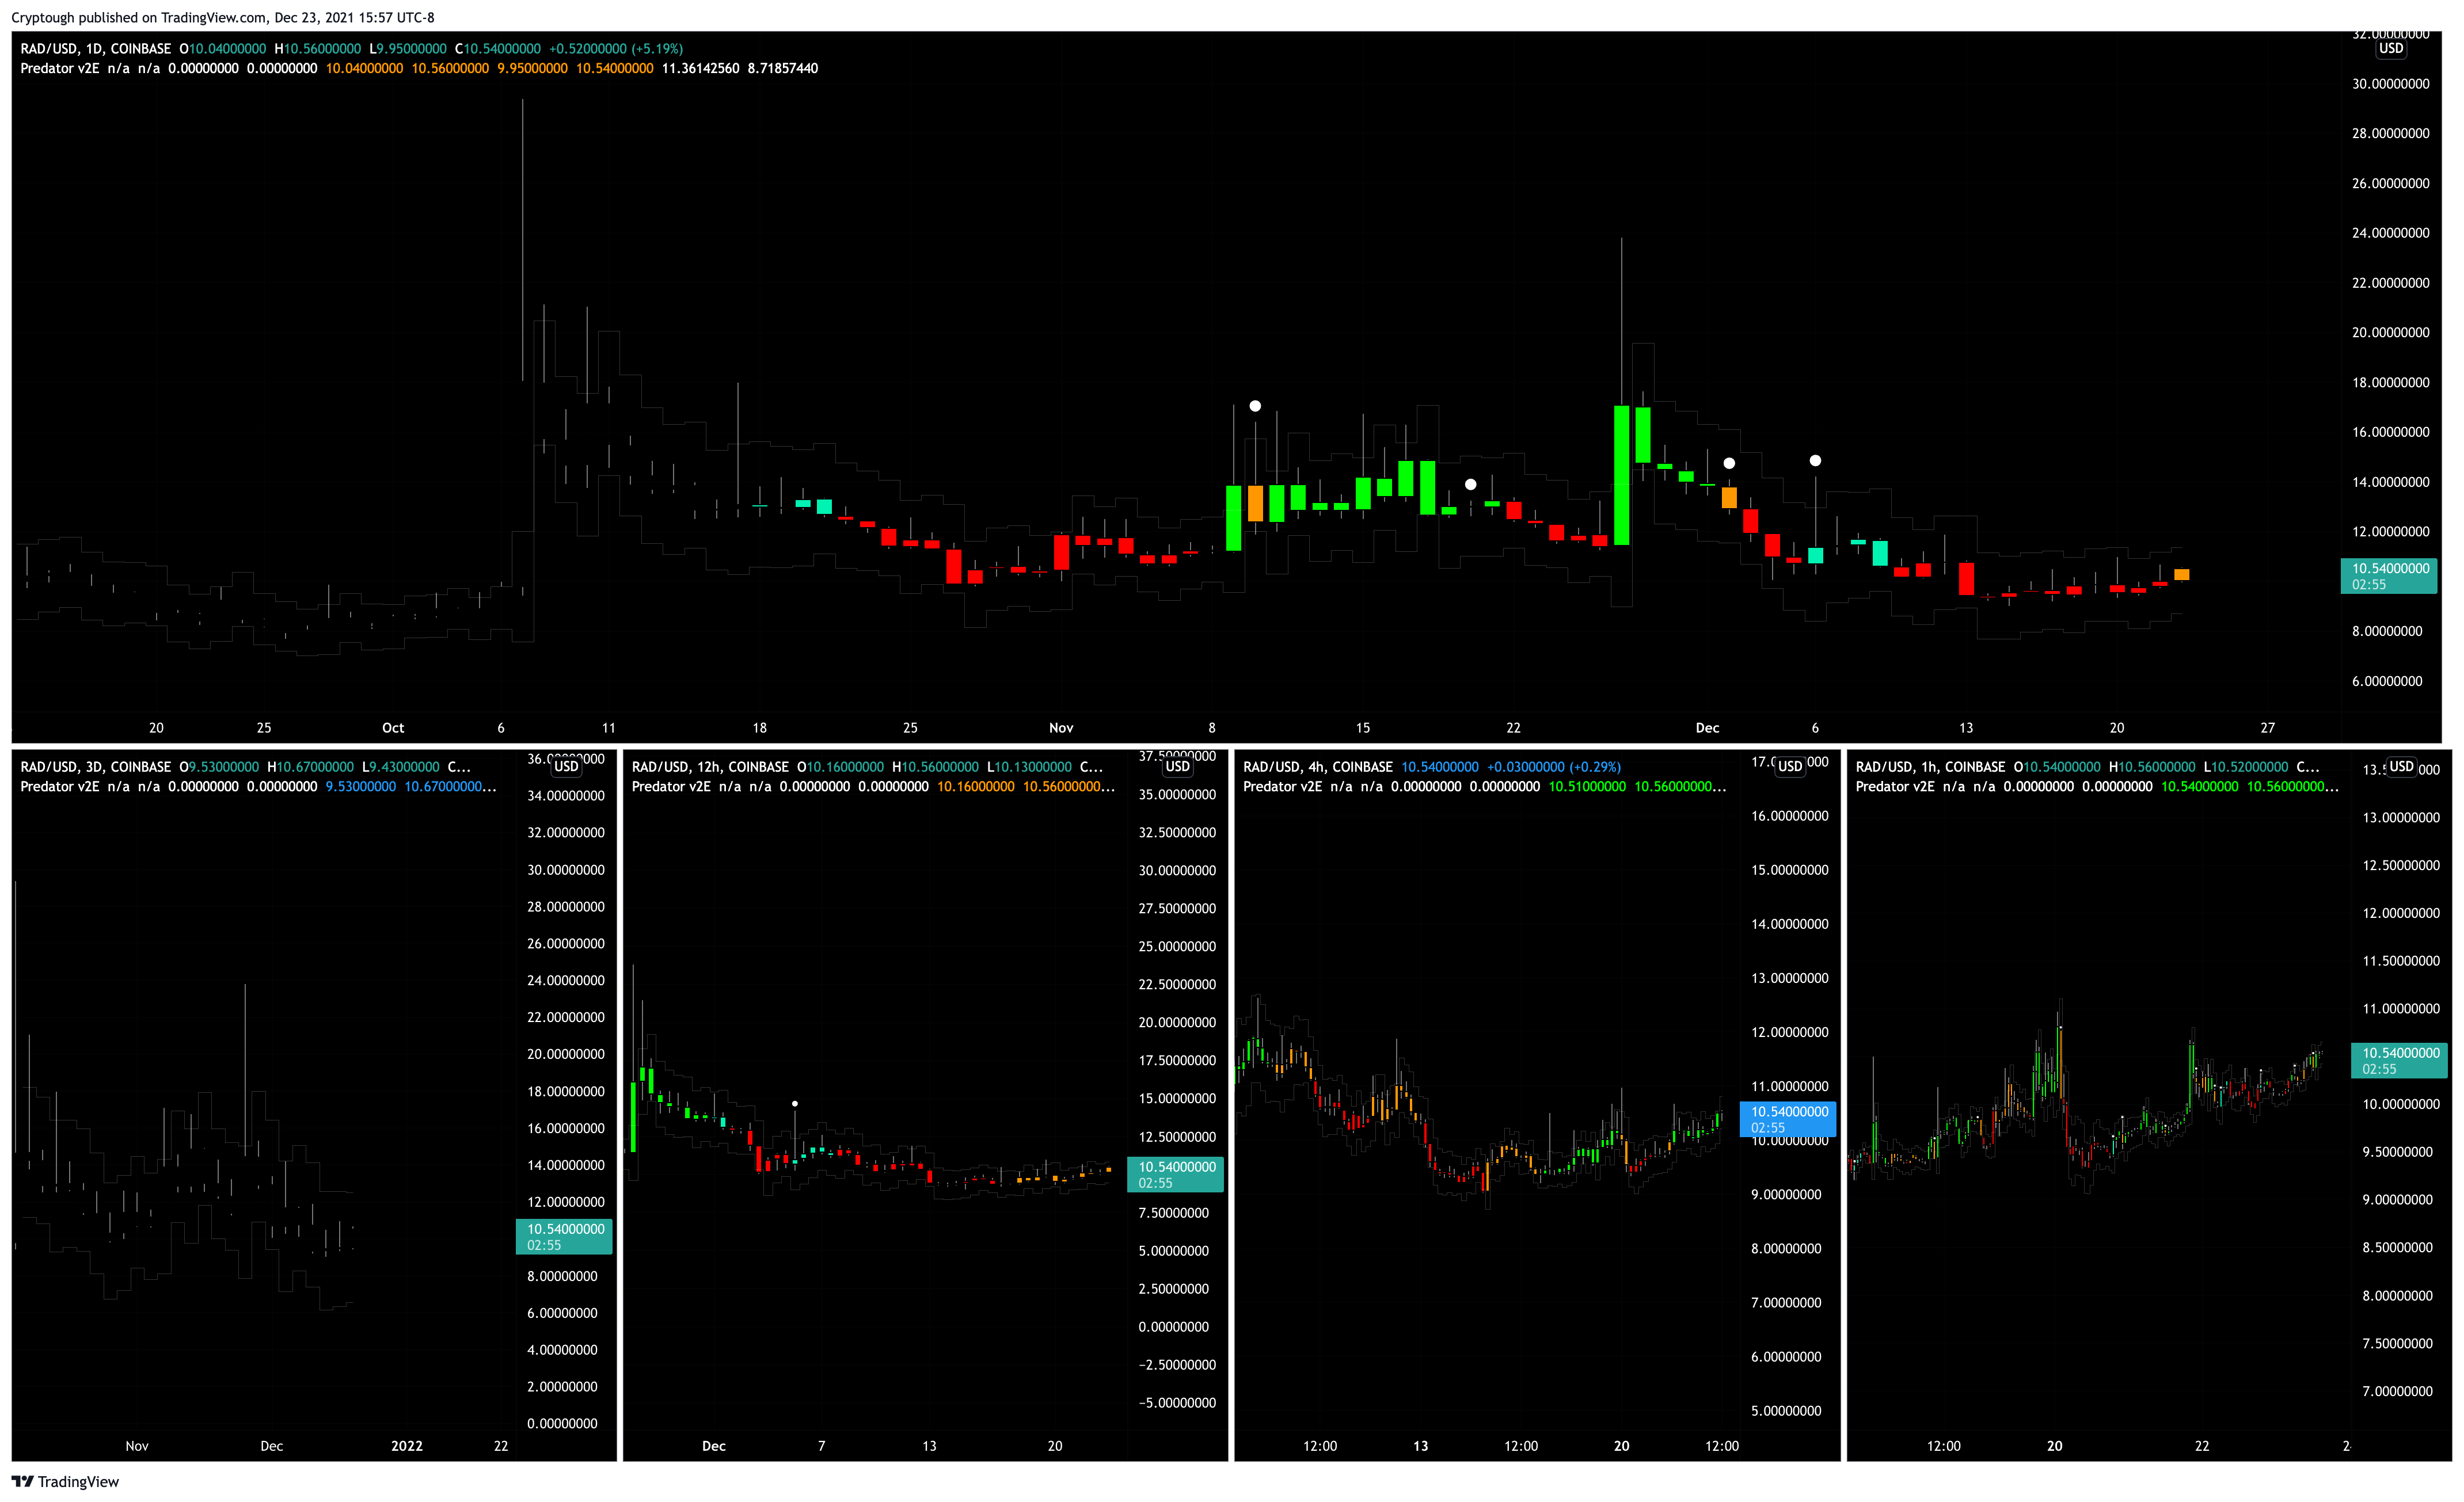
Task: Open the TradingView.com publication header text
Action: click(x=222, y=17)
